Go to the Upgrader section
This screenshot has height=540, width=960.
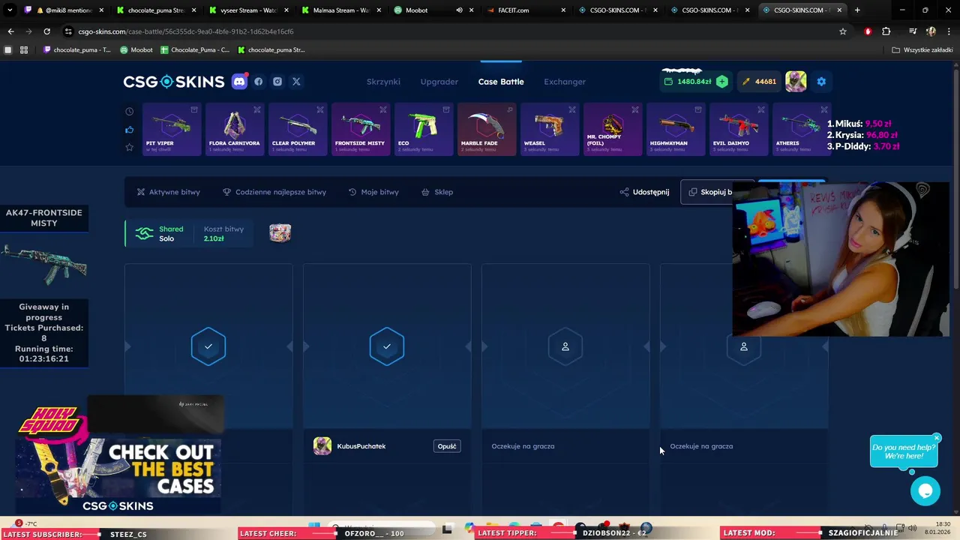click(439, 82)
